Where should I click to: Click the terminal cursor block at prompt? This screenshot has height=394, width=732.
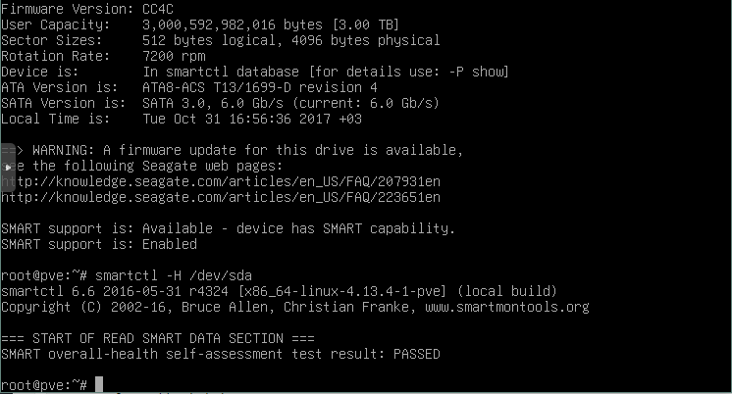(x=99, y=384)
